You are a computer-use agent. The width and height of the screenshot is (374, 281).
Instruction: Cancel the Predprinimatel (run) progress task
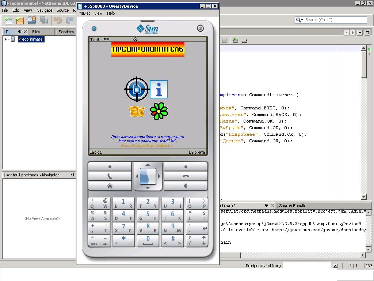point(335,266)
